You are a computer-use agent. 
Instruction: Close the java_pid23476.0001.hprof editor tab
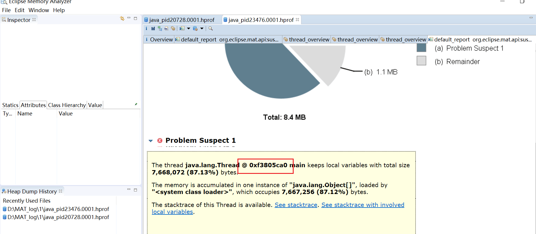297,20
